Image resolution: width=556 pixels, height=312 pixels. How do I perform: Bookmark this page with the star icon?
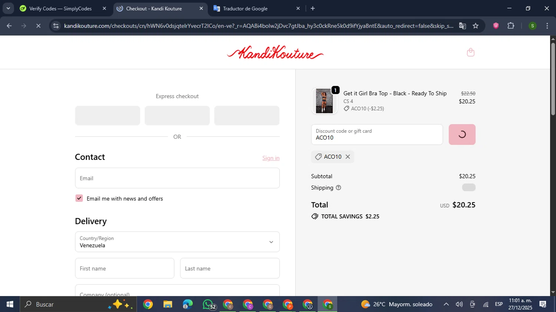click(x=476, y=26)
